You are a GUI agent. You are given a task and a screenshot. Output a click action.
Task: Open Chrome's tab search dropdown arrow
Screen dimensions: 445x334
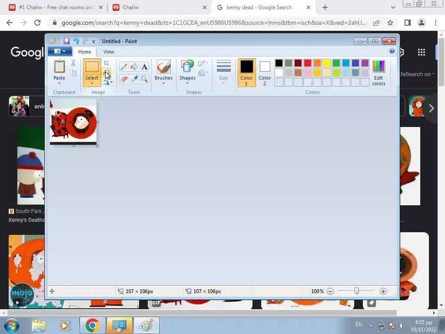coord(393,8)
